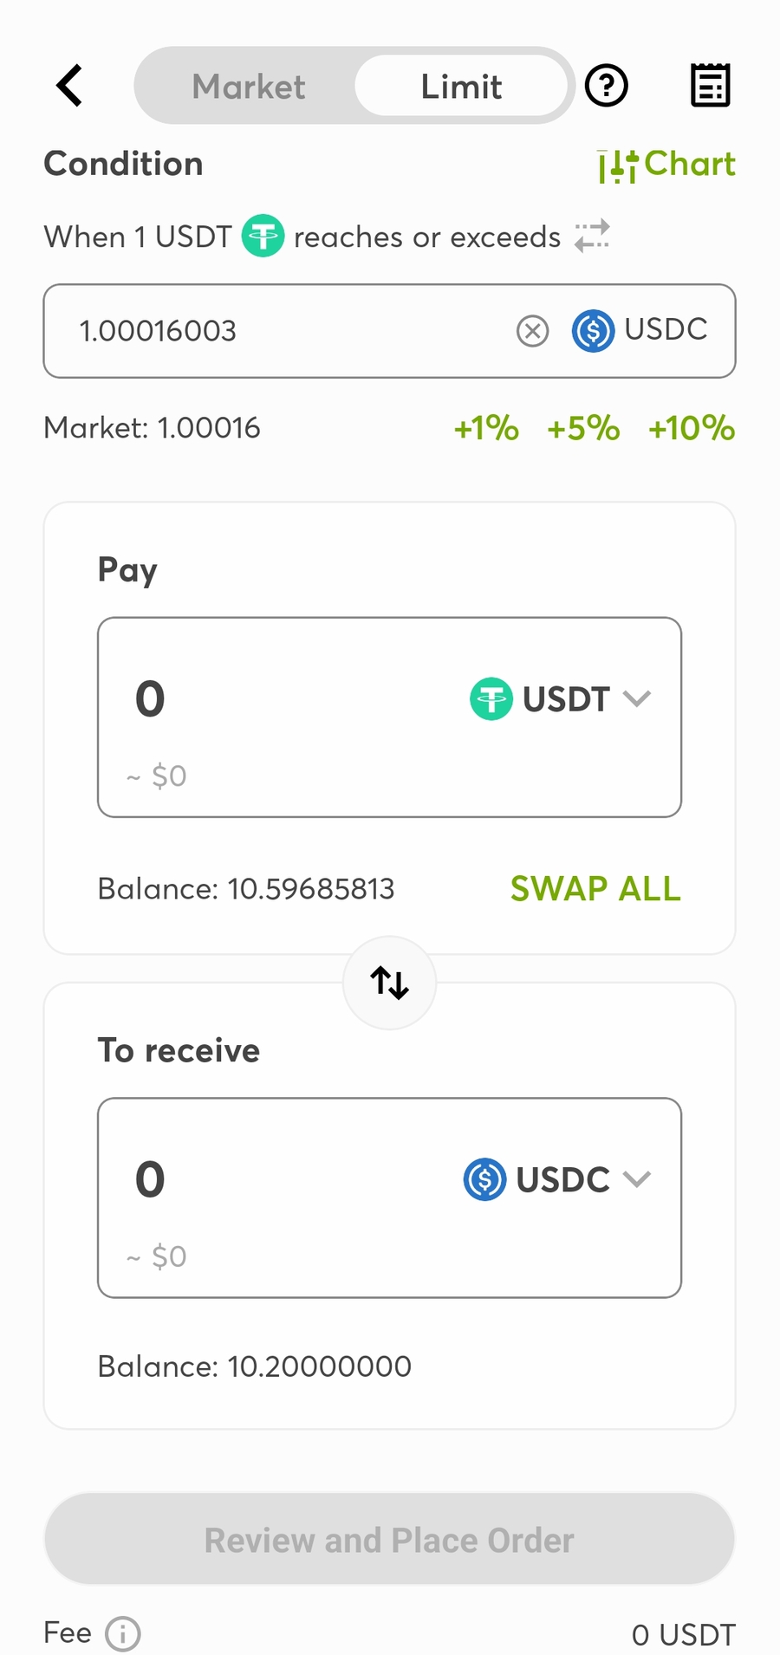Open the price Chart
The height and width of the screenshot is (1655, 780).
coord(666,165)
